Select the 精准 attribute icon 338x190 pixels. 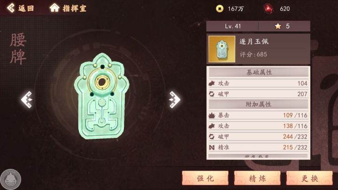coord(212,148)
